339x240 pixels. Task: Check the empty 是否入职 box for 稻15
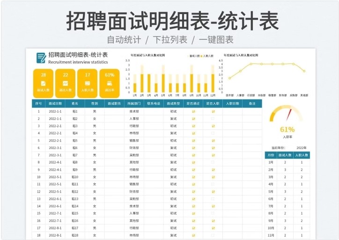(x=213, y=213)
